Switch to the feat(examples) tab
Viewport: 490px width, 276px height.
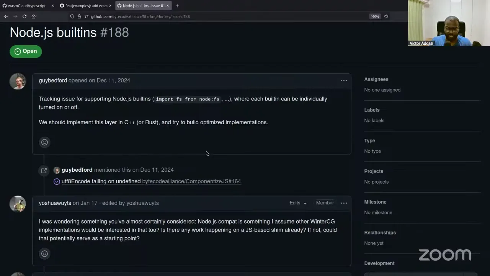click(x=86, y=6)
